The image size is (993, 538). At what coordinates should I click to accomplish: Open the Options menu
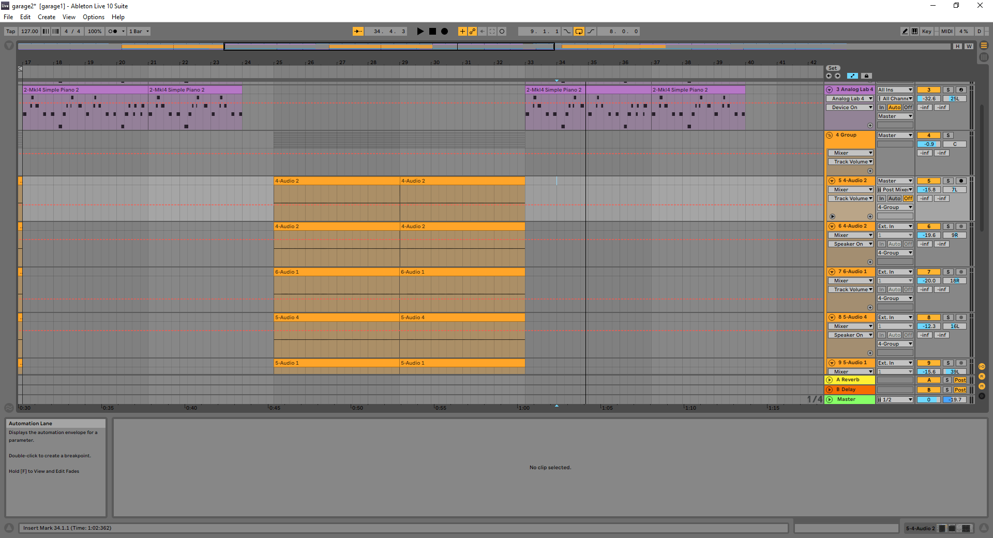93,17
